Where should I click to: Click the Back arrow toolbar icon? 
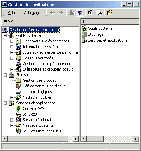pyautogui.click(x=53, y=13)
